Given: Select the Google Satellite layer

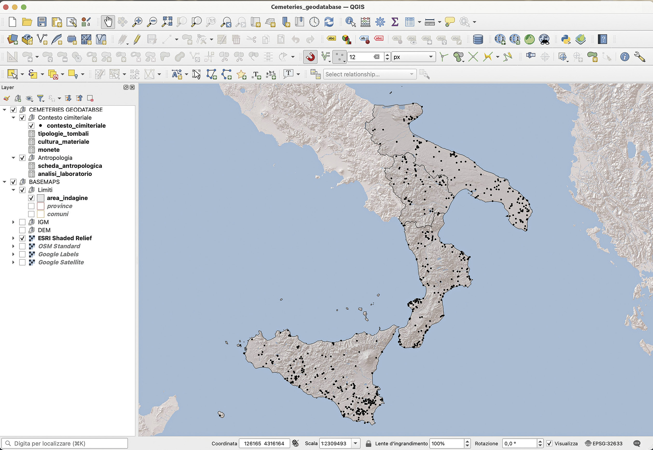Looking at the screenshot, I should pyautogui.click(x=61, y=262).
